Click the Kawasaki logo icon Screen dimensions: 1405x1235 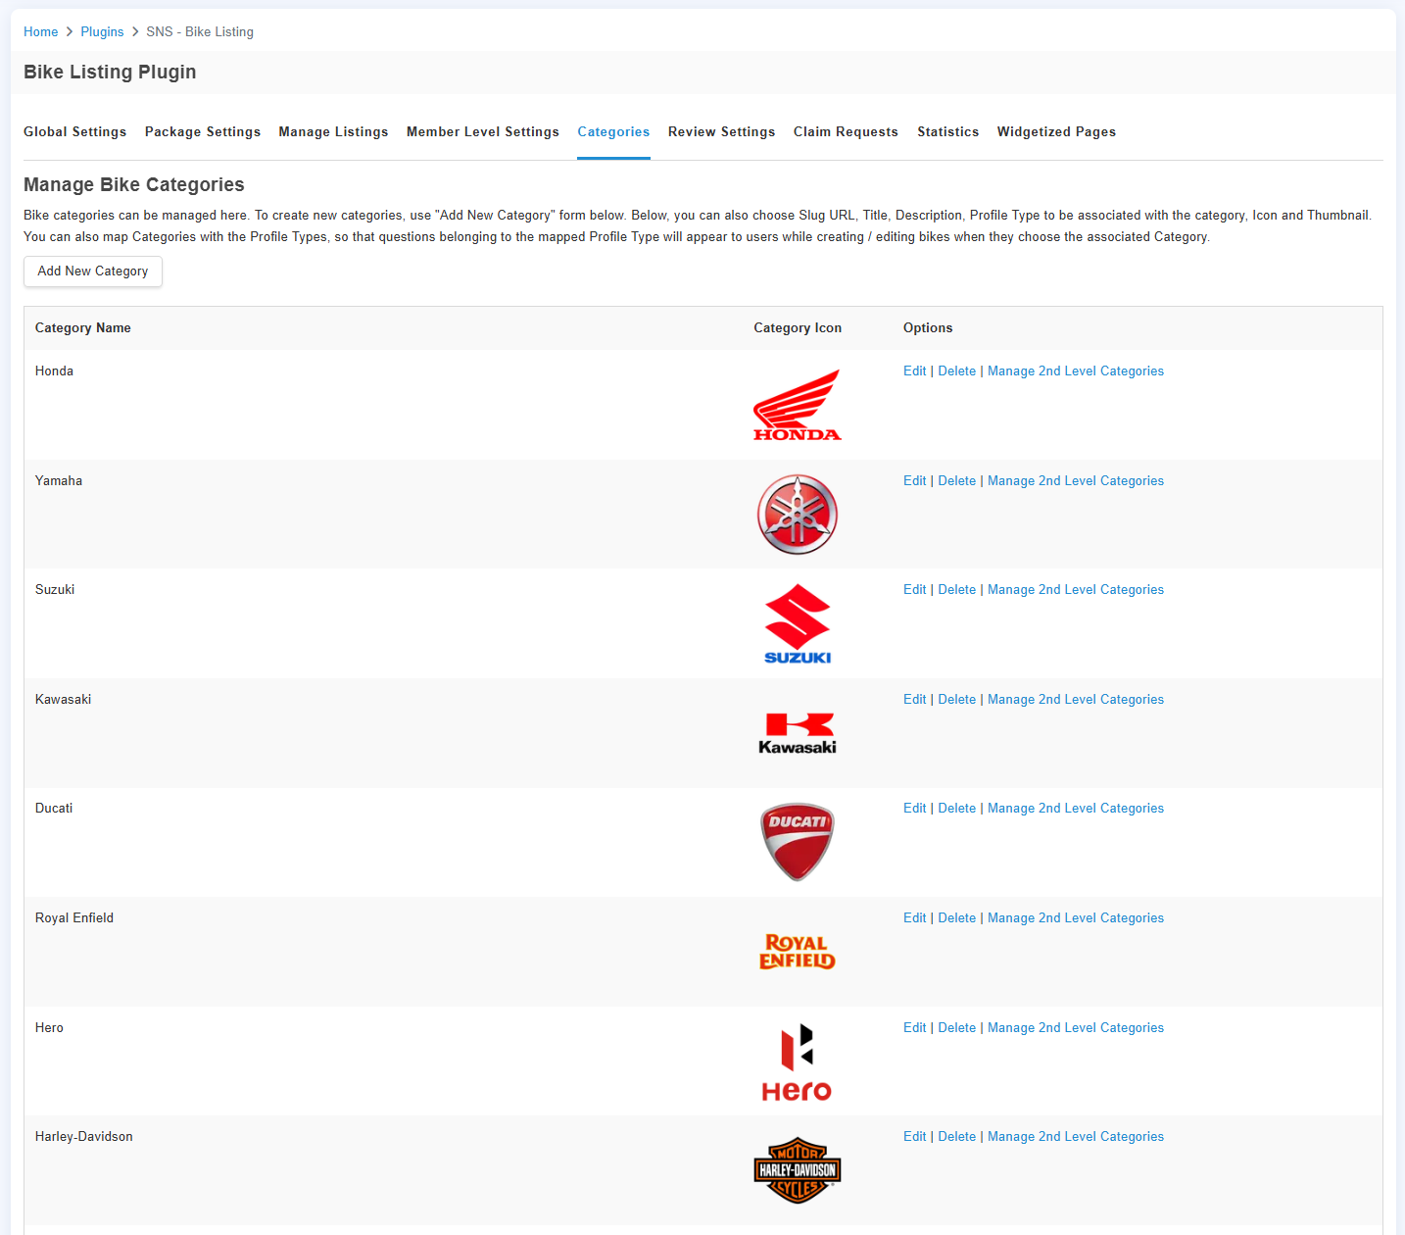coord(797,733)
